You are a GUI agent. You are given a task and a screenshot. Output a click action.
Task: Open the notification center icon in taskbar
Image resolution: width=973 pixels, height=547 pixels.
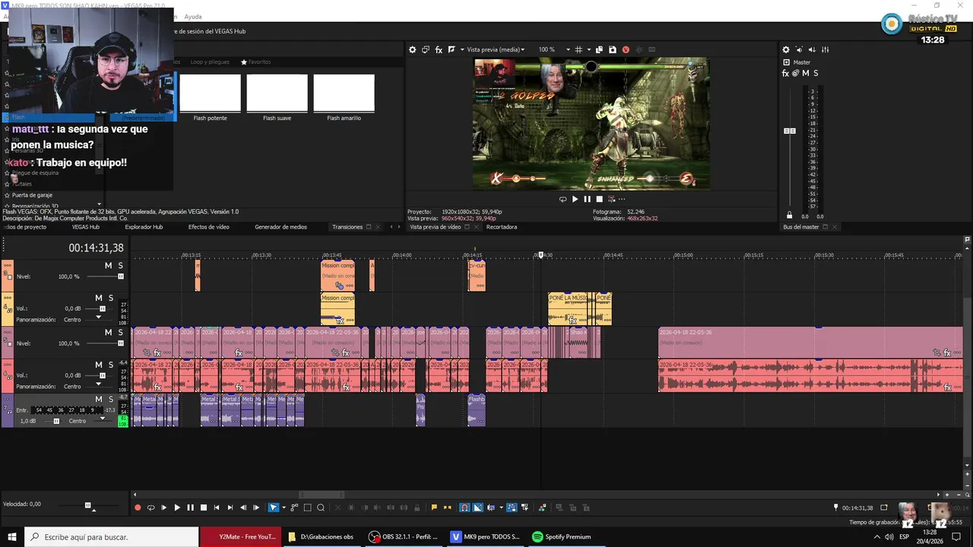(956, 536)
